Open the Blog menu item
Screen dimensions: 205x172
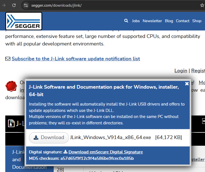169,21
